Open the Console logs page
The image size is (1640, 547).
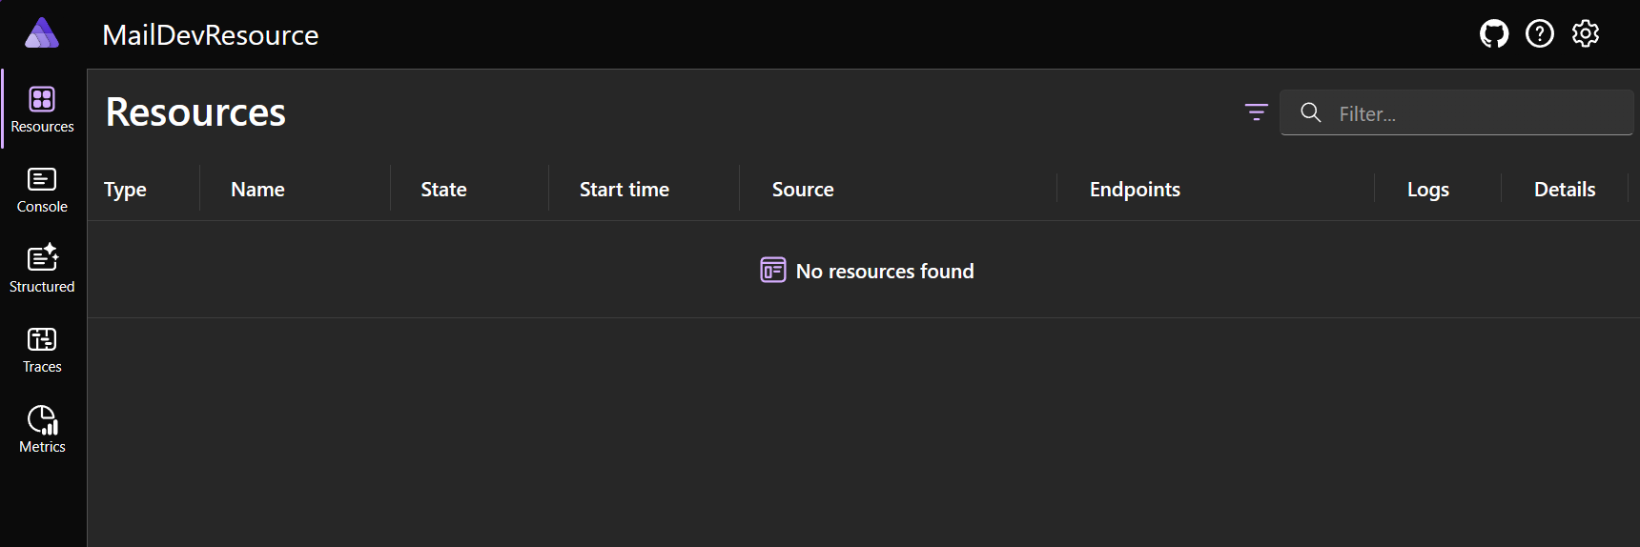(x=42, y=190)
